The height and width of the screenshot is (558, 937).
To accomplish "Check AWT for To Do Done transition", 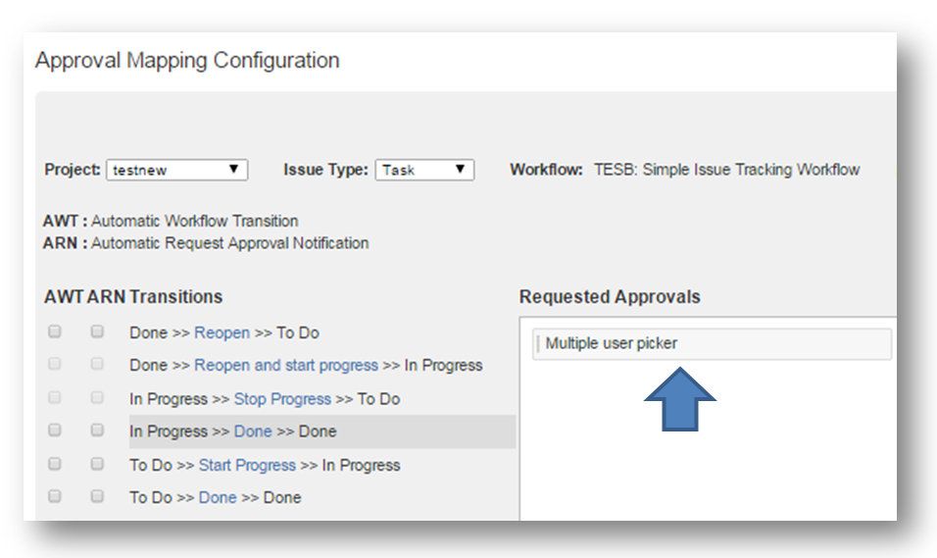I will click(55, 496).
